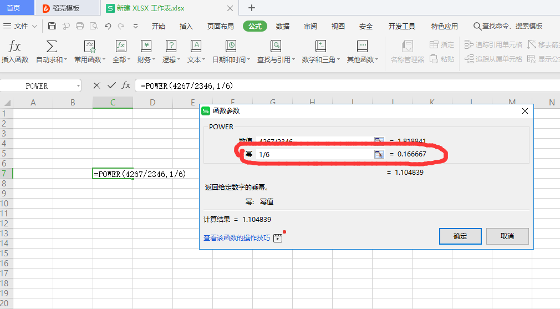The height and width of the screenshot is (309, 560).
Task: Open the 稻壳模板 tab
Action: tap(65, 8)
